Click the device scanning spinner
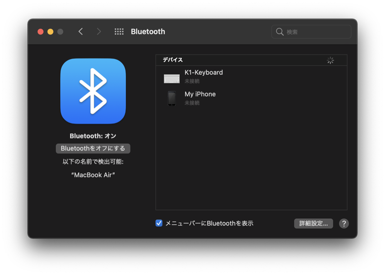Viewport: 385px width, 275px height. [330, 60]
